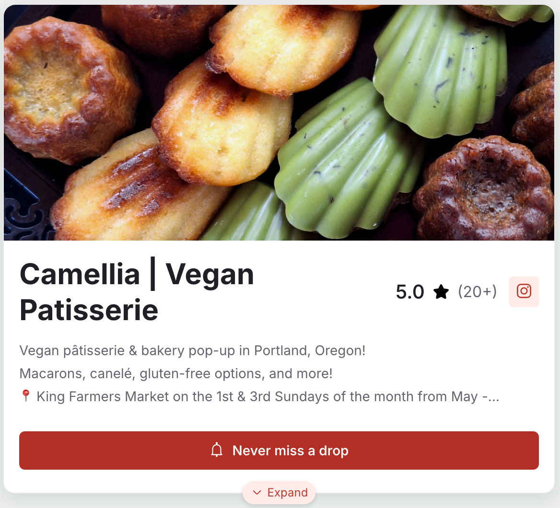The width and height of the screenshot is (560, 508).
Task: Click the bell icon on the red button
Action: pyautogui.click(x=217, y=450)
